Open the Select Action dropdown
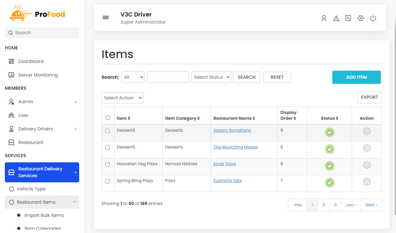The height and width of the screenshot is (233, 396). pos(122,98)
